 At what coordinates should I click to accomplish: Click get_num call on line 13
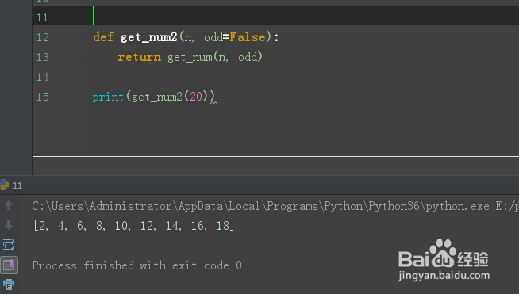(190, 58)
